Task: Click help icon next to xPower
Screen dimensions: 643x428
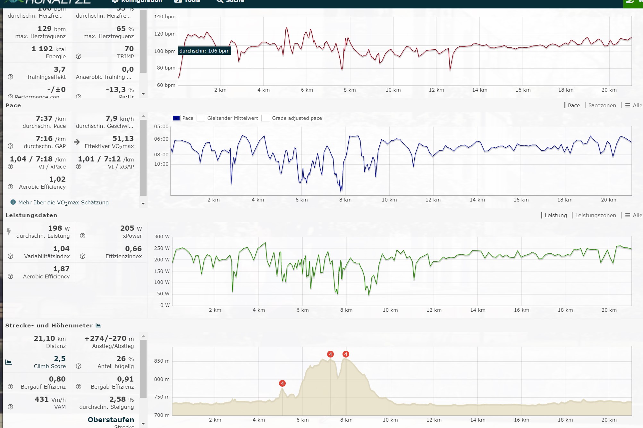Action: coord(82,236)
